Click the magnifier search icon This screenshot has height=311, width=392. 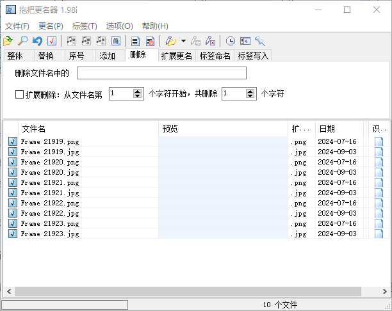click(x=22, y=41)
